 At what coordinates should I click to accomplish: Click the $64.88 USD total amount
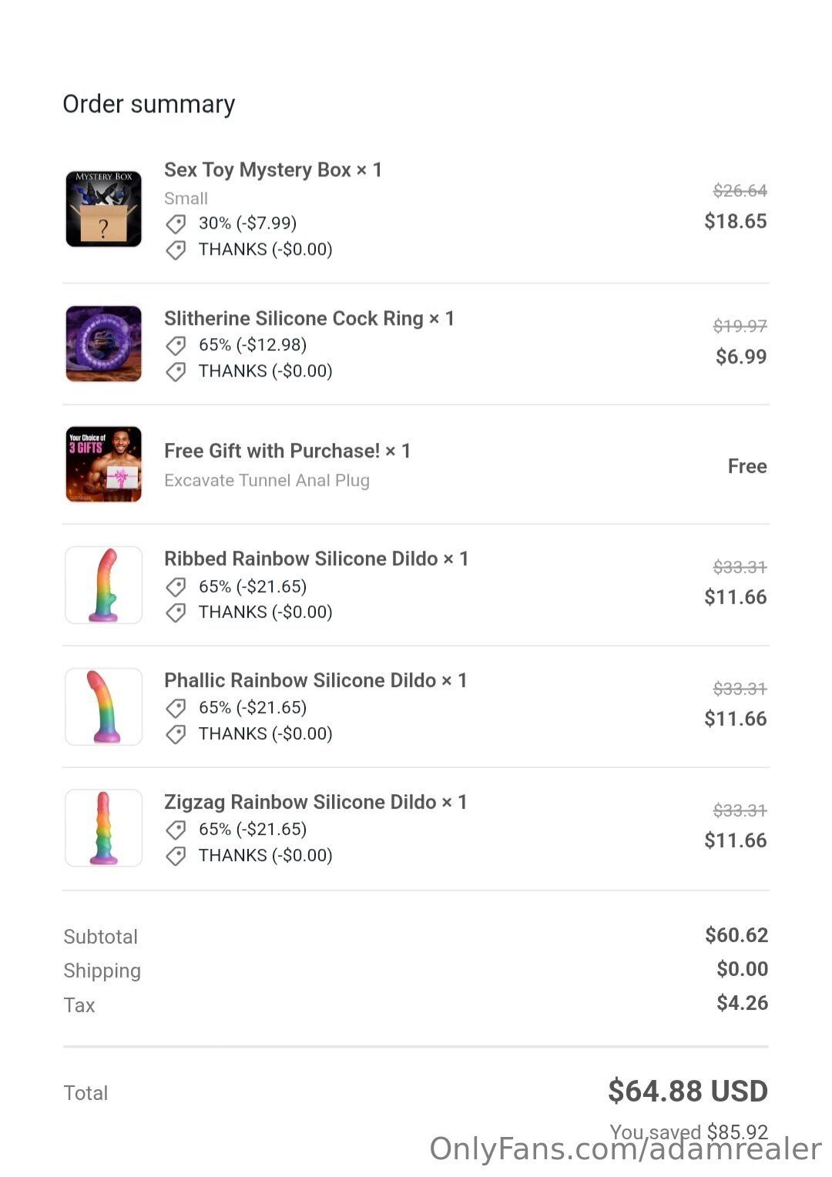[x=687, y=1091]
